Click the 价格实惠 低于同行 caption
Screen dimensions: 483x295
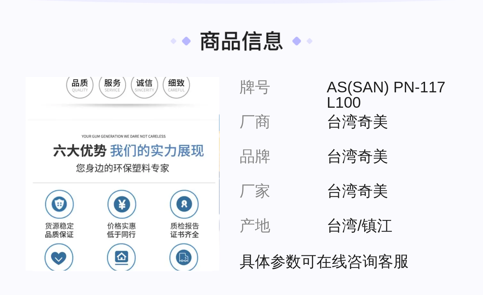tap(121, 230)
